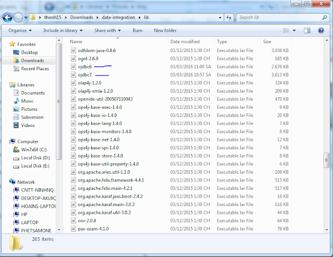Click the Music library note icon
333x257 pixels.
click(x=16, y=101)
